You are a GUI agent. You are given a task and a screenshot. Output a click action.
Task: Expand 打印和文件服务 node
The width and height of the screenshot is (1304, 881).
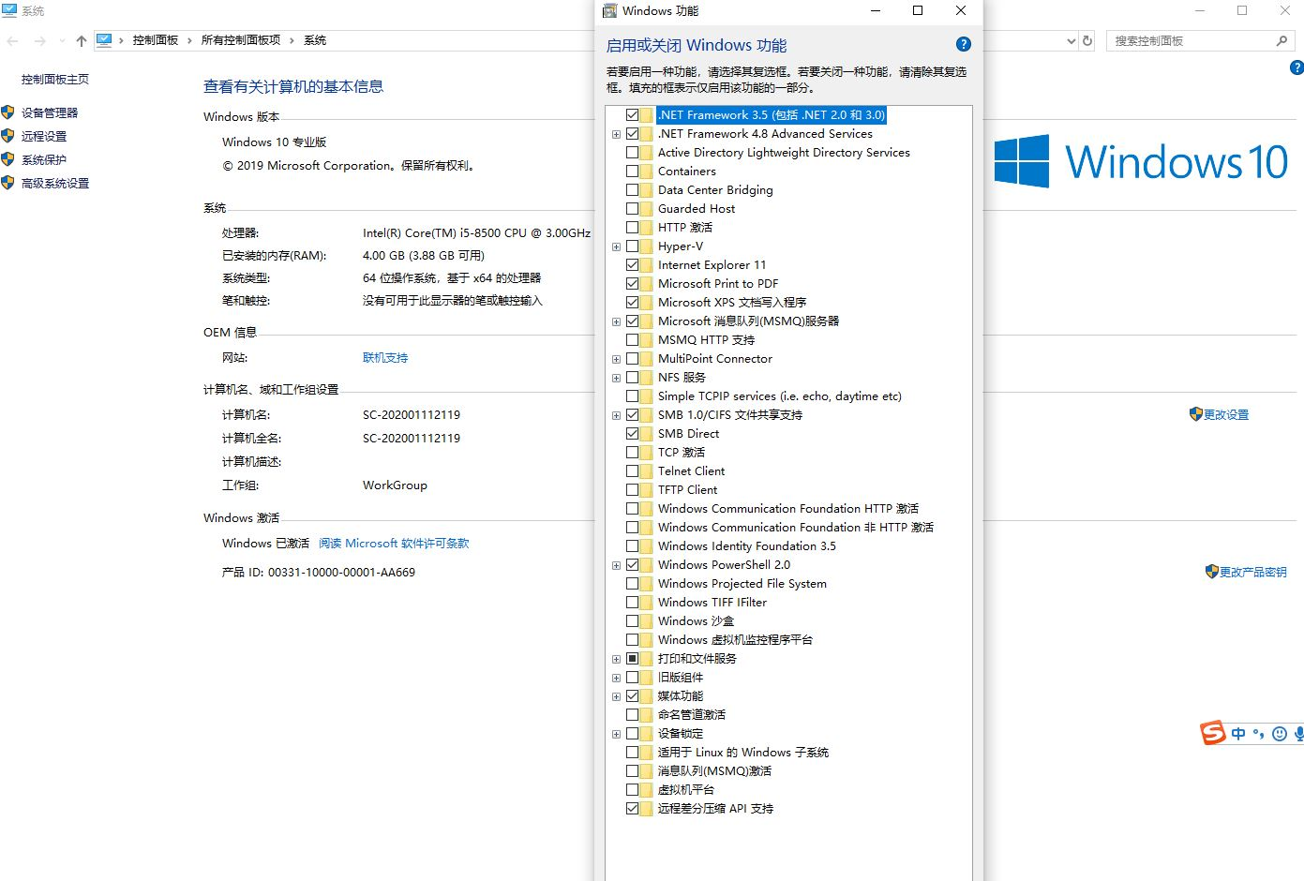point(616,659)
